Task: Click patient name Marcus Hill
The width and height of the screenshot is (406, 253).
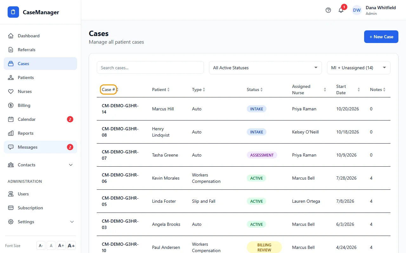Action: pos(163,109)
